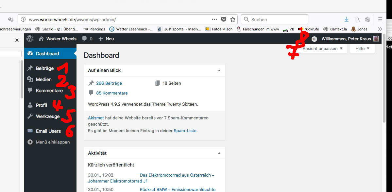Open Klartext.la bookmark

click(x=335, y=29)
